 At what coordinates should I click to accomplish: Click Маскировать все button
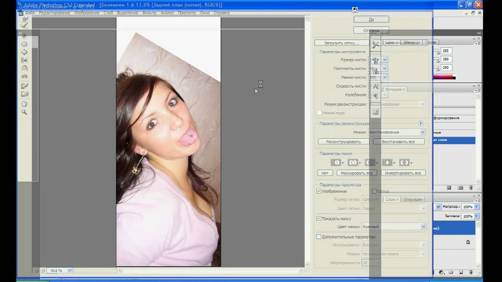click(x=356, y=173)
